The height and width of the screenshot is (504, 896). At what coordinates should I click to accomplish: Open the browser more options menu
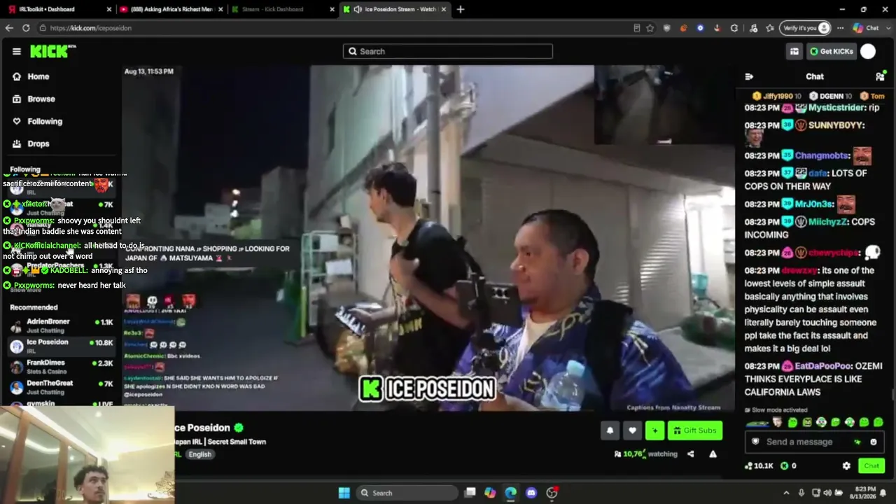click(841, 28)
